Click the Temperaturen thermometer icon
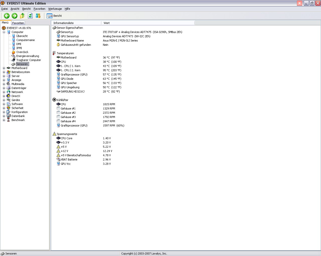This screenshot has height=256, width=321. click(54, 53)
